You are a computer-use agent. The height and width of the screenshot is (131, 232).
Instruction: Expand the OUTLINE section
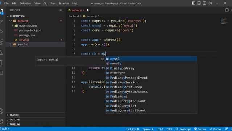pyautogui.click(x=36, y=120)
